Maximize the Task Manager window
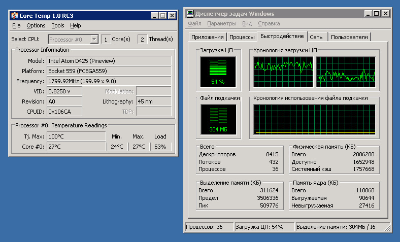Viewport: 400px width, 242px height. pos(376,14)
